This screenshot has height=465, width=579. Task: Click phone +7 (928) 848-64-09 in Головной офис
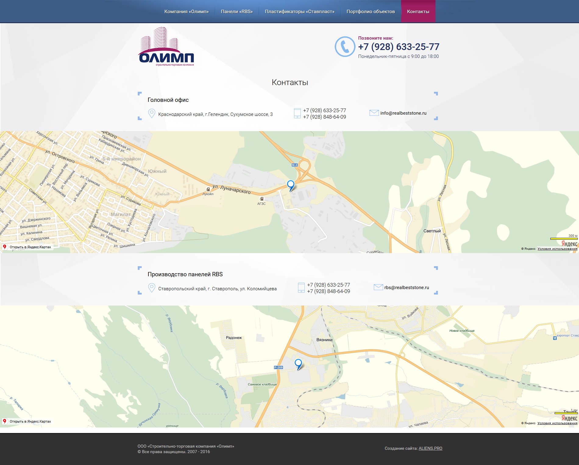point(325,117)
